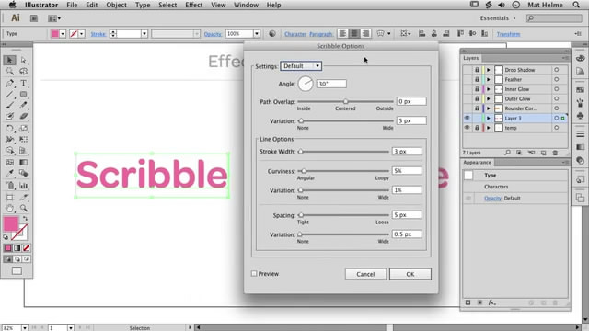Unlock the Drop Shadow layer

[x=477, y=70]
